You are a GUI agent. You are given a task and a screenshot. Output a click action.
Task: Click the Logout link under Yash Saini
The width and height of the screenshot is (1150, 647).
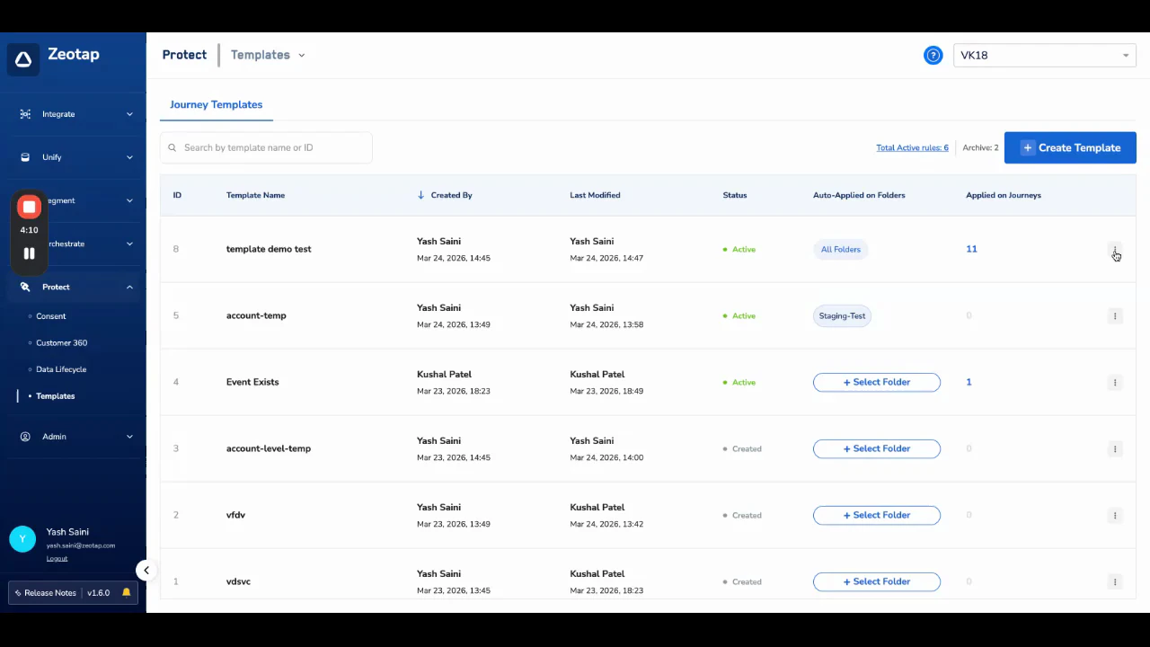[57, 558]
